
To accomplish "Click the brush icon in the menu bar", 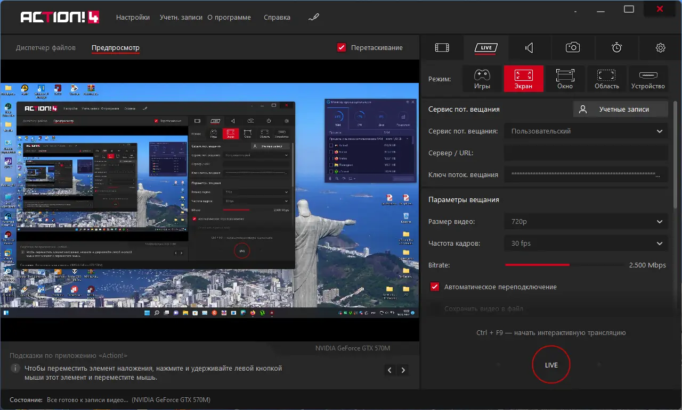I will (x=313, y=17).
